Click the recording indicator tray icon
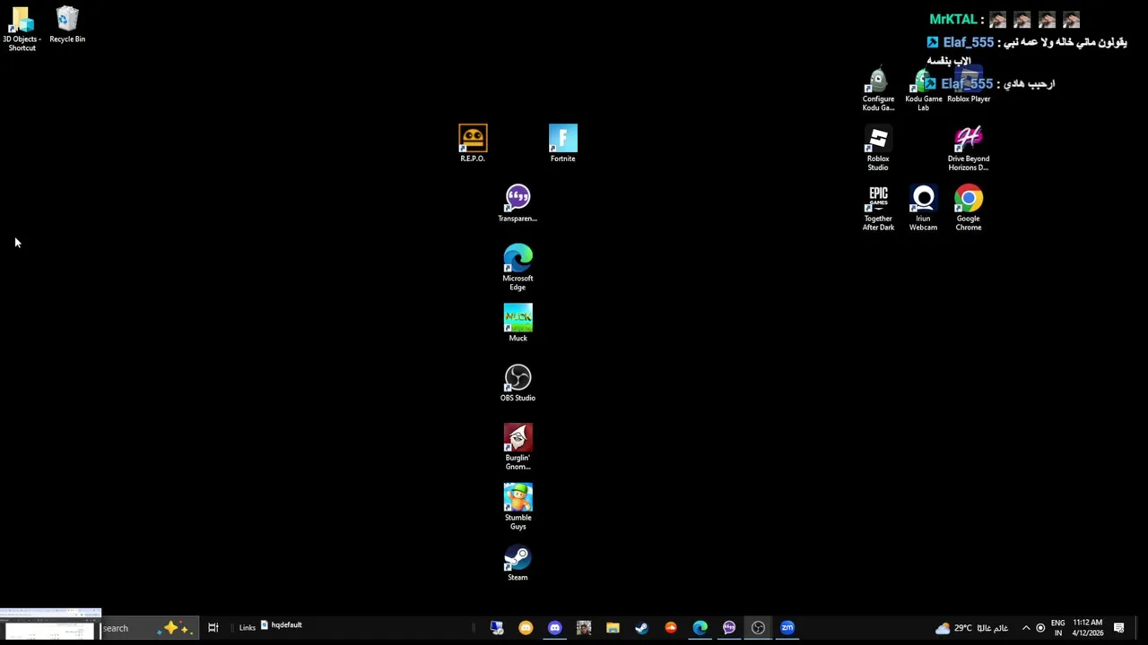The width and height of the screenshot is (1148, 645). pyautogui.click(x=1040, y=628)
